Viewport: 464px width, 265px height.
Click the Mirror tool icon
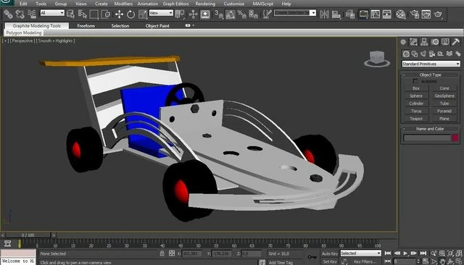pos(324,14)
